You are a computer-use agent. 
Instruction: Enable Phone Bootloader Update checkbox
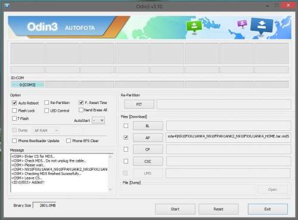(14, 140)
